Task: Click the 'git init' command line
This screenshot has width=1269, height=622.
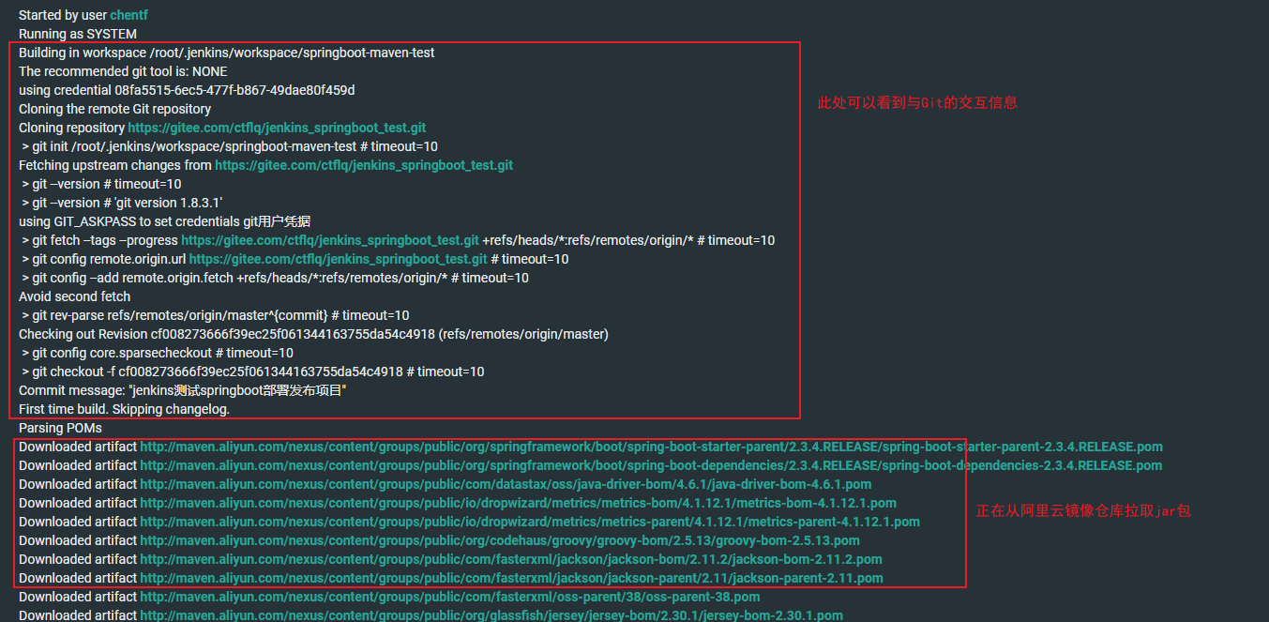Action: tap(230, 146)
